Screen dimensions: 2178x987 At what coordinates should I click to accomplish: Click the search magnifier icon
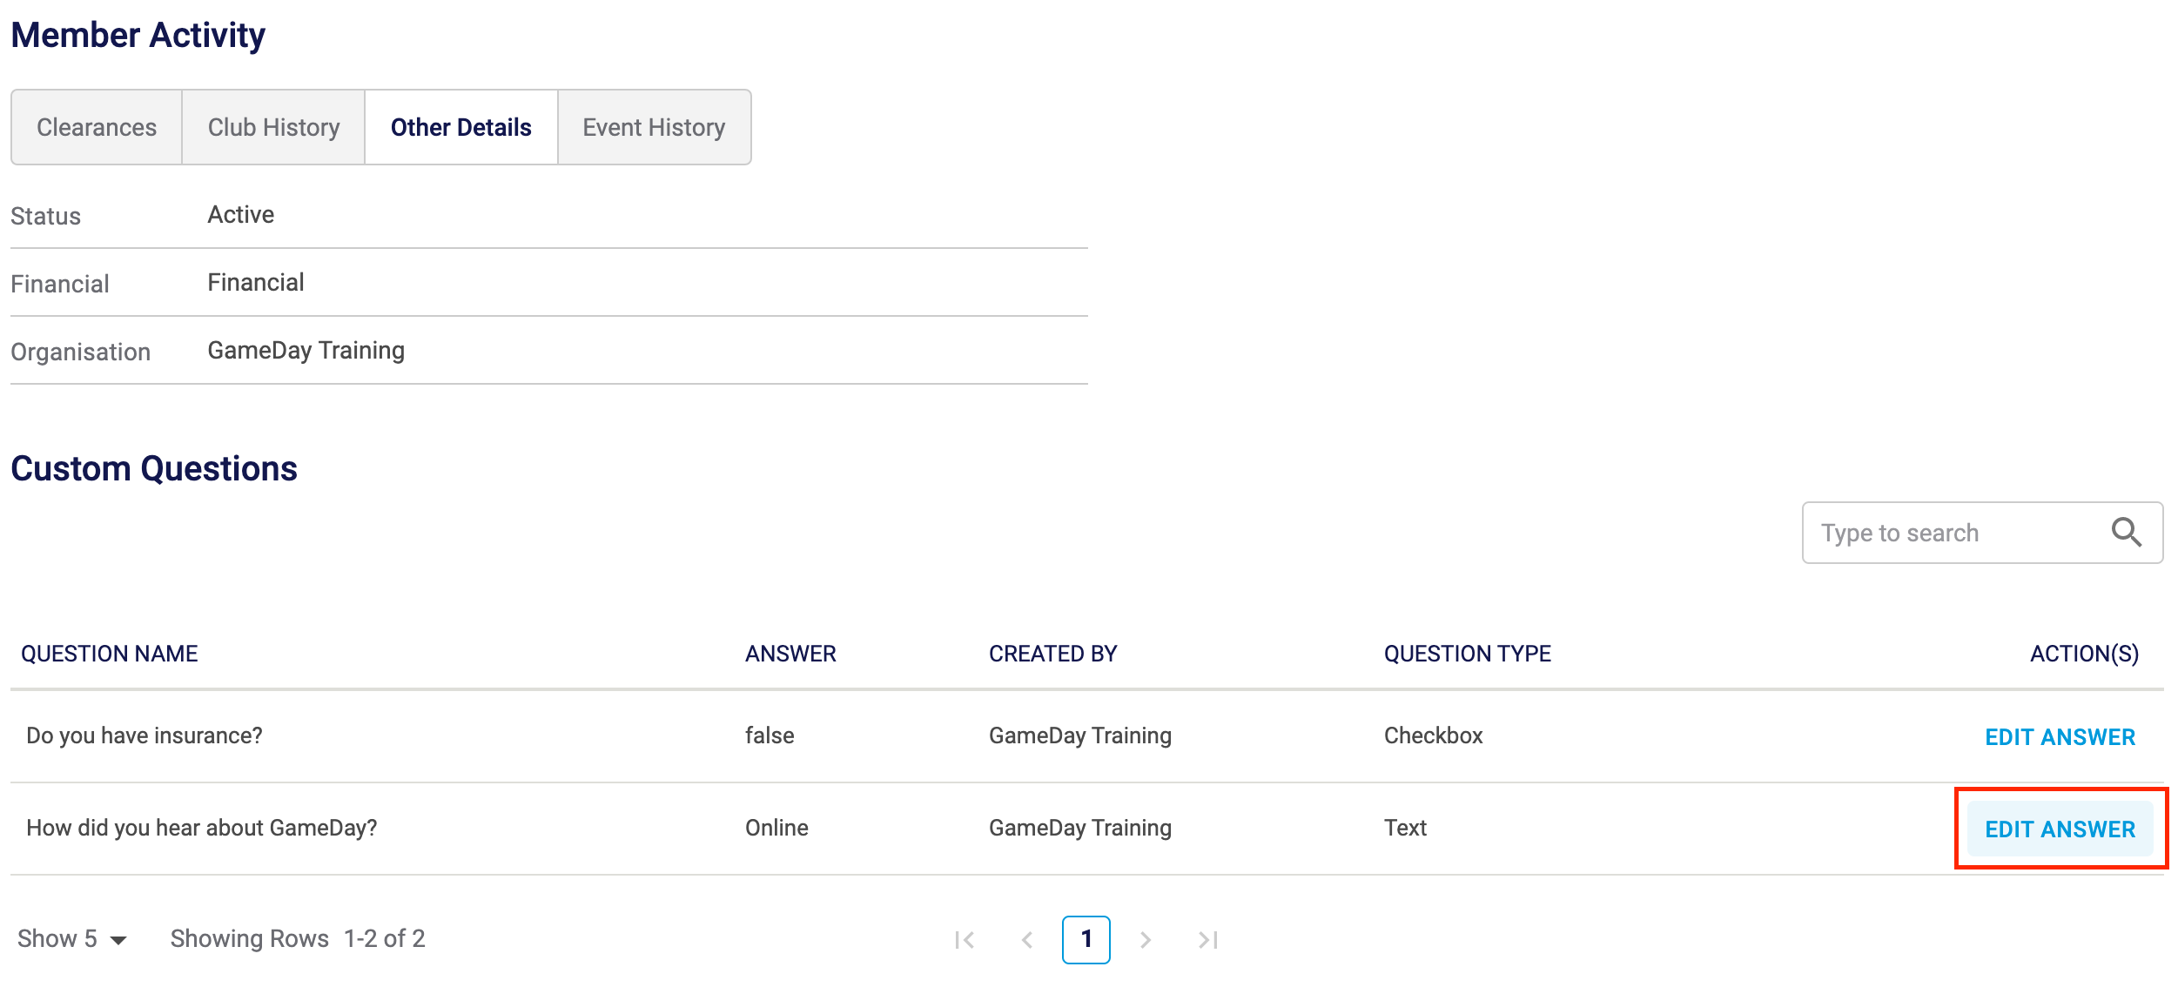2126,532
